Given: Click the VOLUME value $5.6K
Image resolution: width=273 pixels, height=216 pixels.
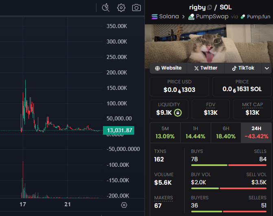Looking at the screenshot, I should tap(163, 182).
